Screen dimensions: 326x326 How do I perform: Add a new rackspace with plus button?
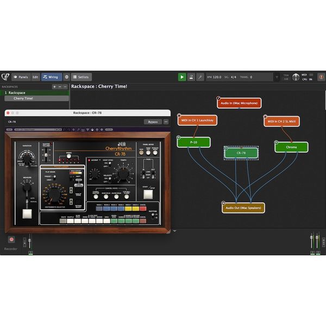tap(54, 87)
